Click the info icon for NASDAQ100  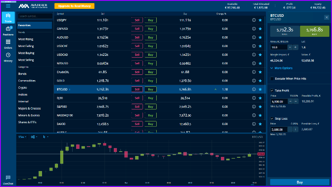(x=254, y=115)
